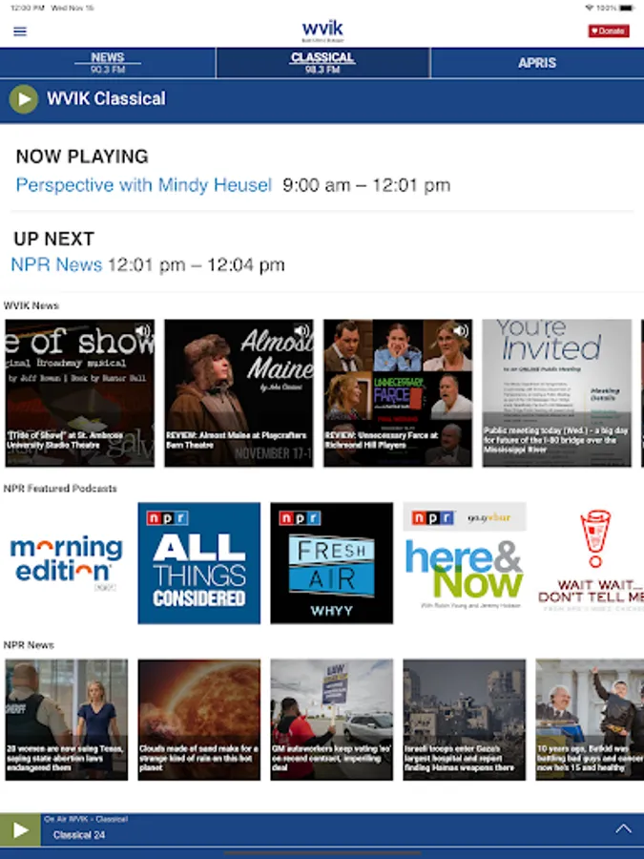Tap the WVIK Classical station title
Viewport: 644px width, 859px height.
tap(106, 98)
